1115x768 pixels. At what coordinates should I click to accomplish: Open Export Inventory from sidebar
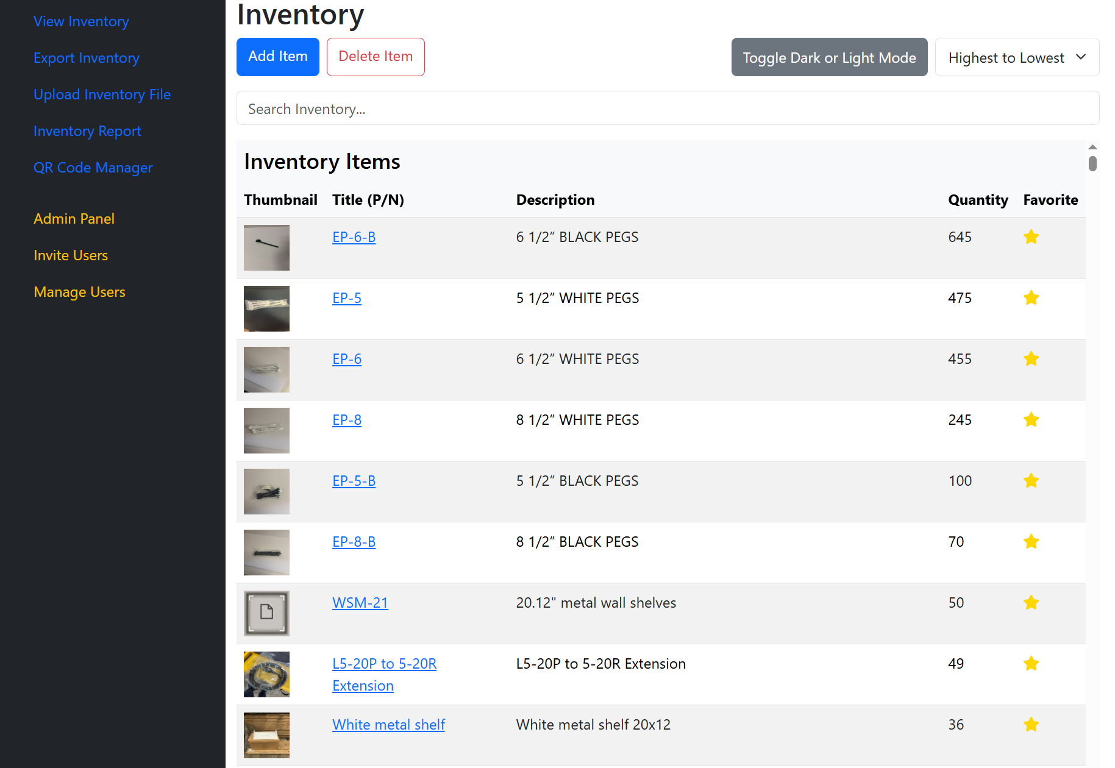click(x=86, y=58)
